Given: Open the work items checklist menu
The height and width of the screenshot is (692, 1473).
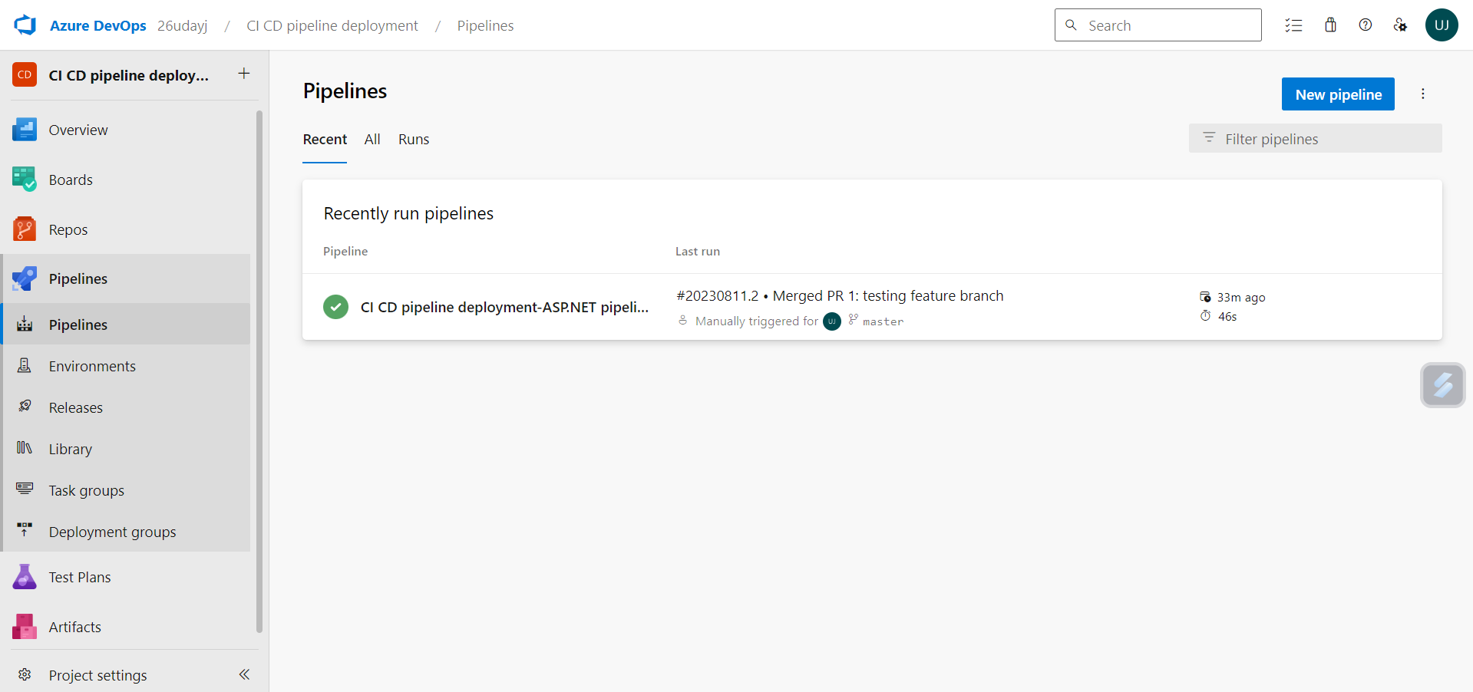Looking at the screenshot, I should [1294, 25].
